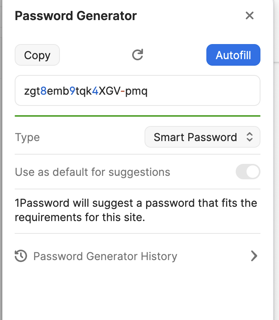Click the red hyphen in the password
Screen dimensions: 279x320
(x=122, y=91)
